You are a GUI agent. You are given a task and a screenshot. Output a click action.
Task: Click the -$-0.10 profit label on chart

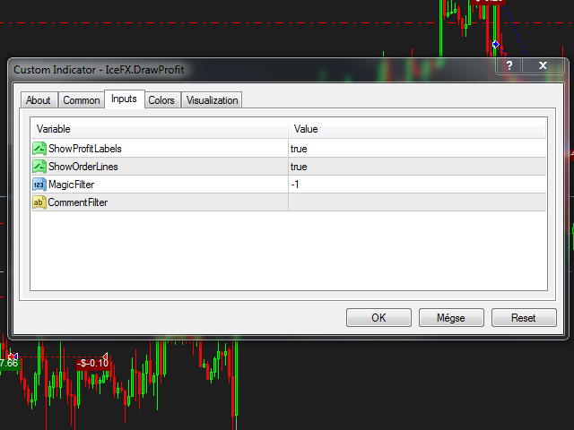pos(92,364)
